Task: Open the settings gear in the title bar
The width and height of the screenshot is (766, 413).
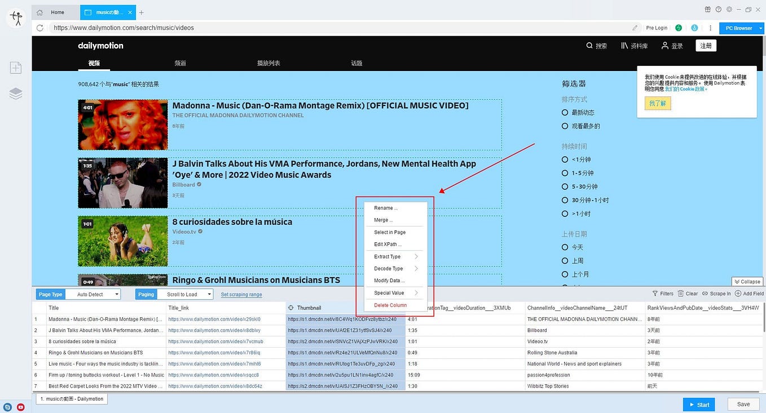Action: [729, 9]
